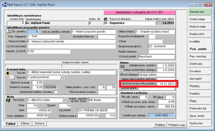Switch to the Pohled tab
This screenshot has width=215, height=131.
coord(10,124)
